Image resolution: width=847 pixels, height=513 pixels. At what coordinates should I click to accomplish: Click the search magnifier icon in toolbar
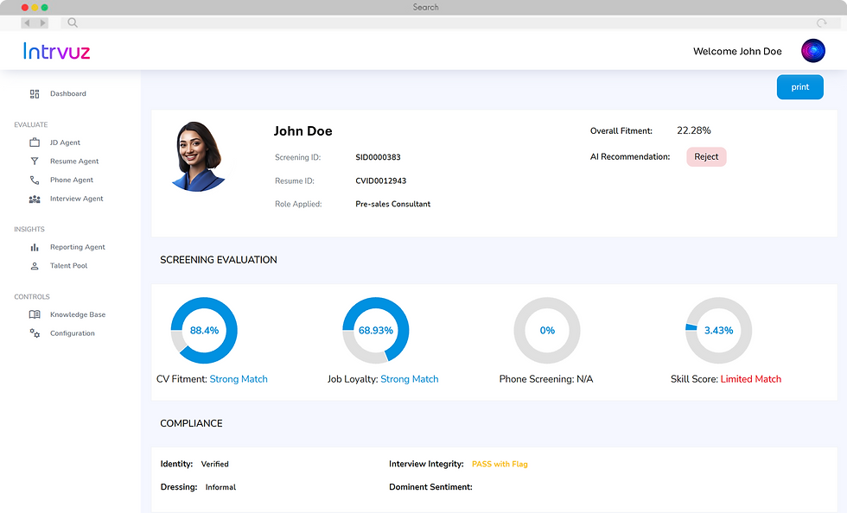[x=73, y=23]
